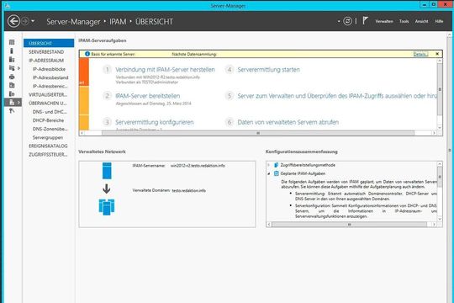The width and height of the screenshot is (454, 303).
Task: Click 'Daten von verwalteten Servern abrufen' link
Action: (x=288, y=122)
